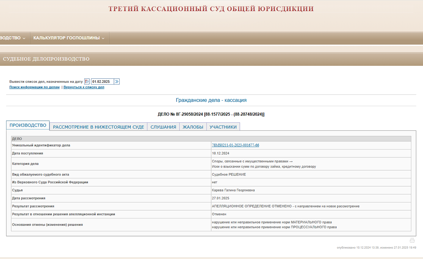Click the double-arrow go button beside date
The height and width of the screenshot is (259, 423).
pos(117,82)
